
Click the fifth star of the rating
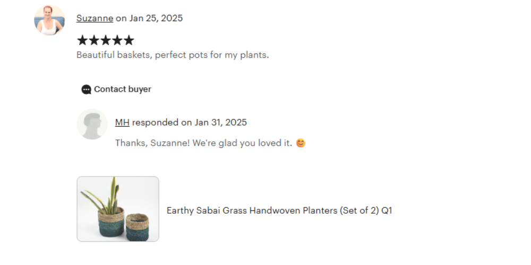click(129, 40)
